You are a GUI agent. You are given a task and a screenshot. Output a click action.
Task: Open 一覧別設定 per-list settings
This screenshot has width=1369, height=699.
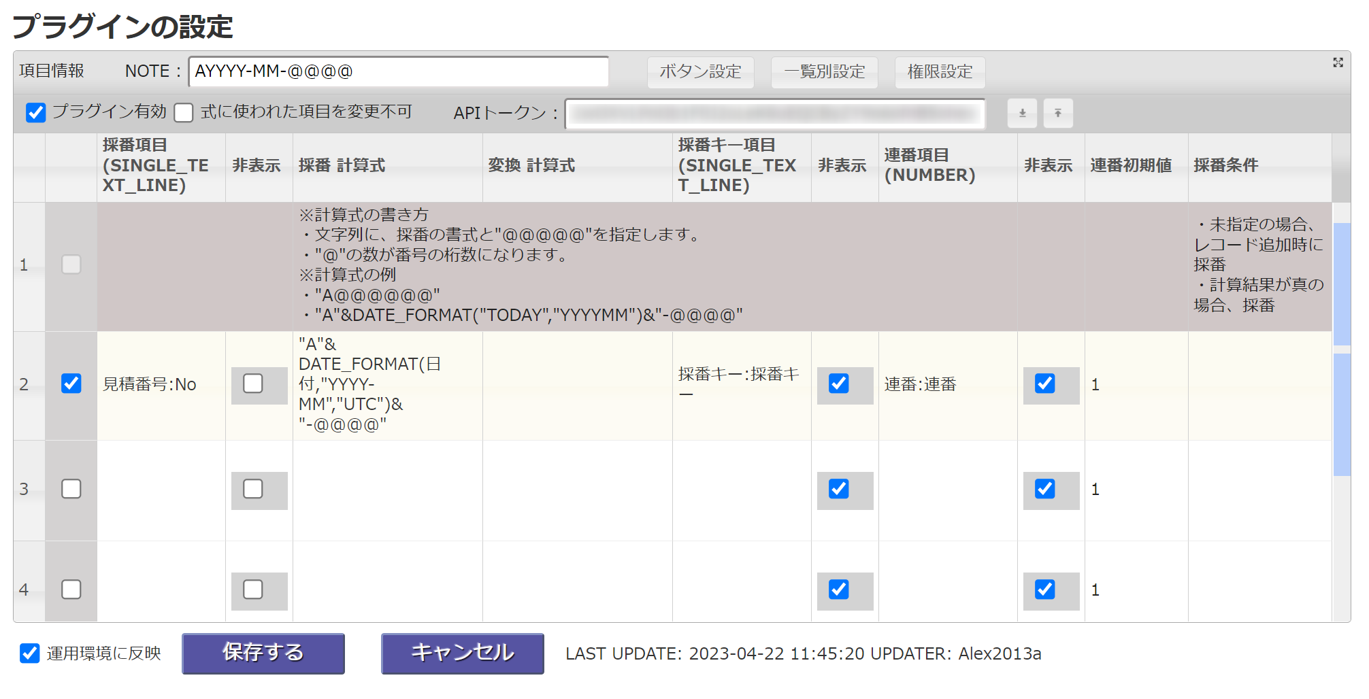tap(825, 72)
